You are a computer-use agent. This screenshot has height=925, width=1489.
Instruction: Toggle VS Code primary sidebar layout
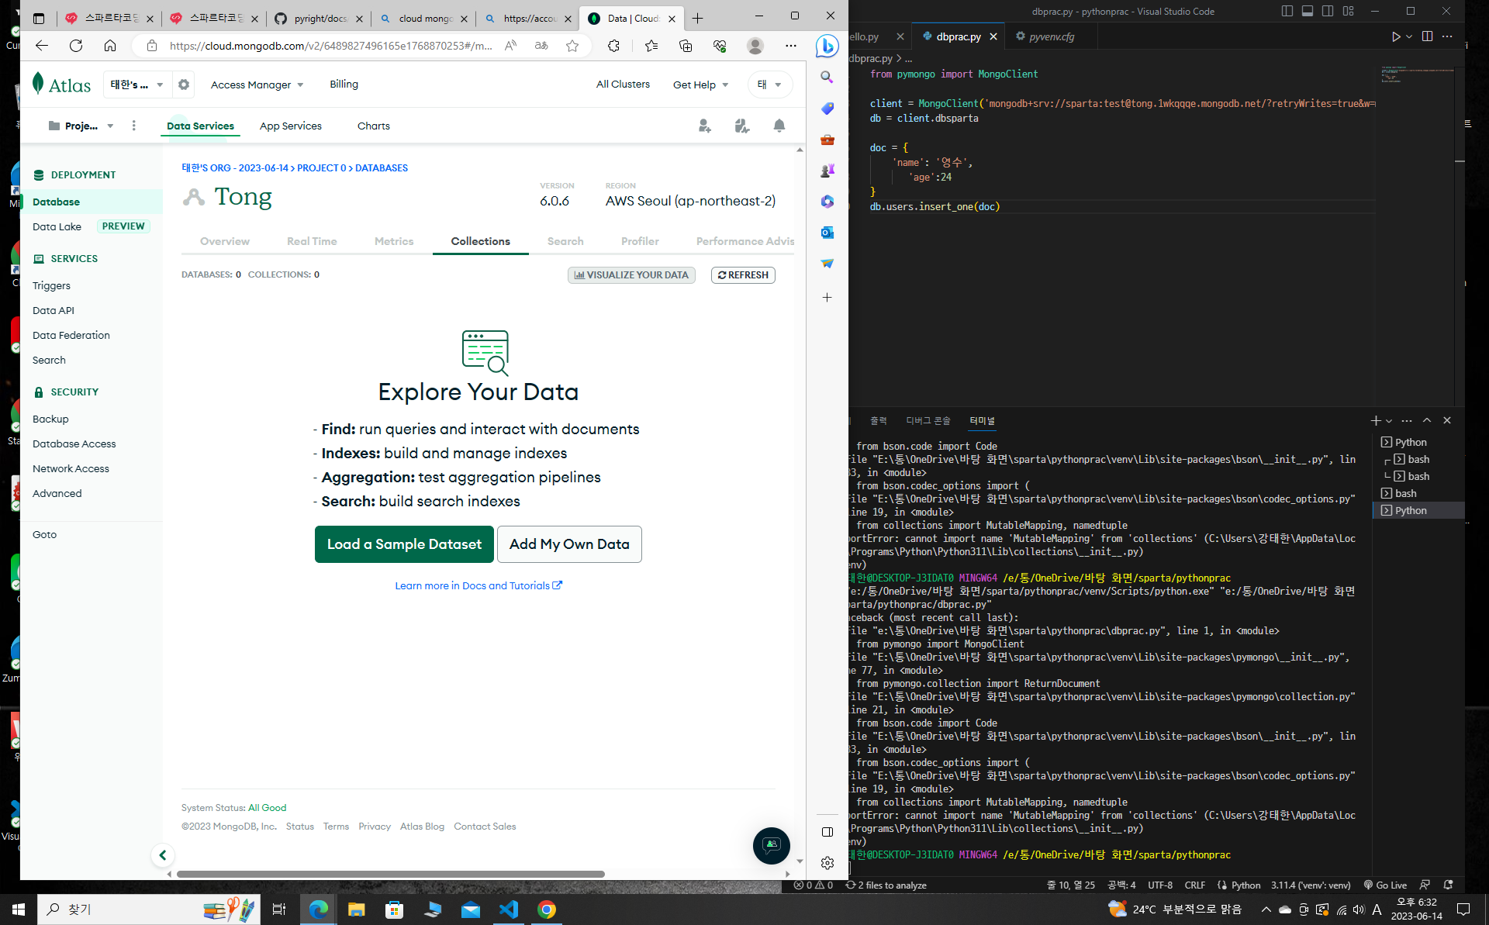coord(1287,11)
